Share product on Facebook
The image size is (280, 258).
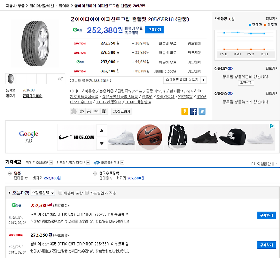tap(193, 111)
